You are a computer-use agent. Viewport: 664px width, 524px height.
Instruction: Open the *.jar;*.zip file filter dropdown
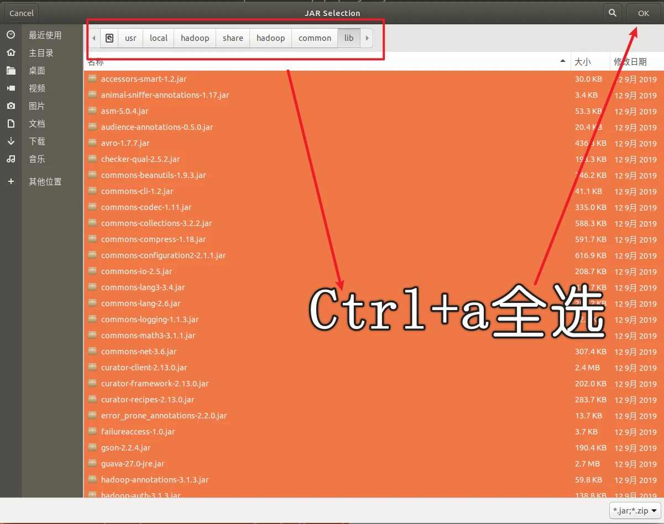(635, 511)
